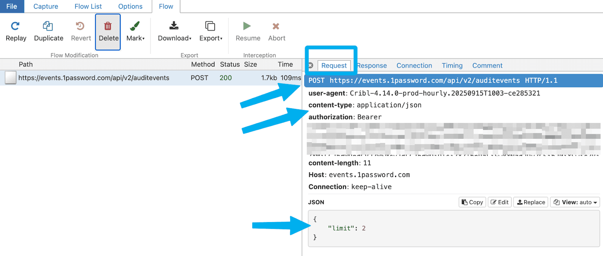Open the Timing tab

(x=452, y=66)
